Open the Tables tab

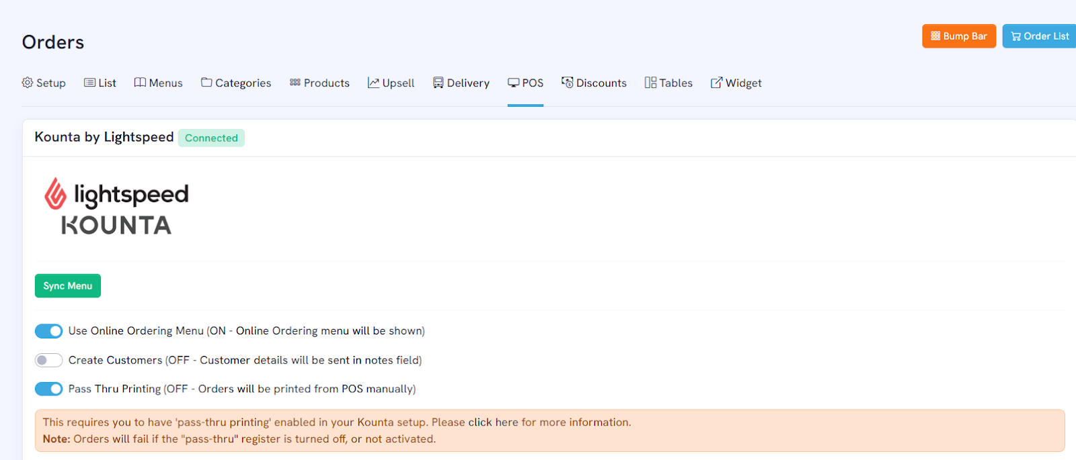click(x=668, y=83)
